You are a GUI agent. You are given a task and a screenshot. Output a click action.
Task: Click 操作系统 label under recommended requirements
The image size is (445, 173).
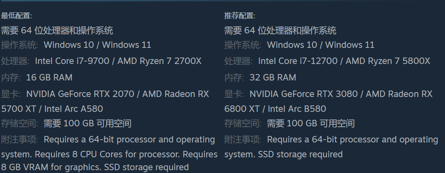pyautogui.click(x=242, y=45)
